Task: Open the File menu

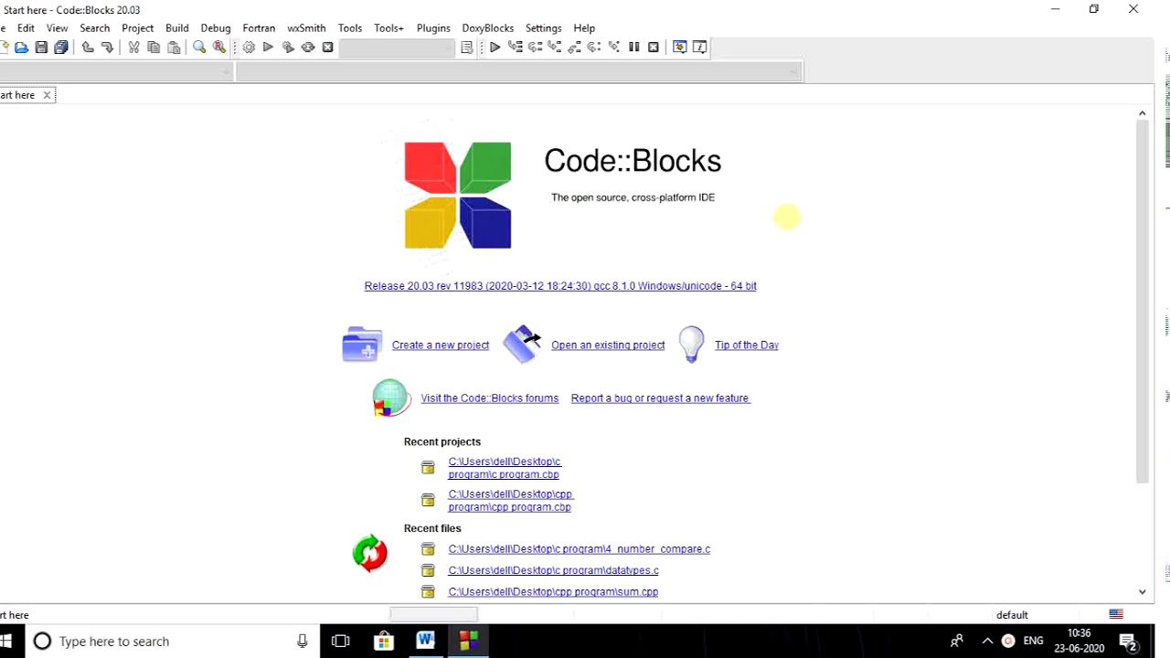Action: (x=3, y=28)
